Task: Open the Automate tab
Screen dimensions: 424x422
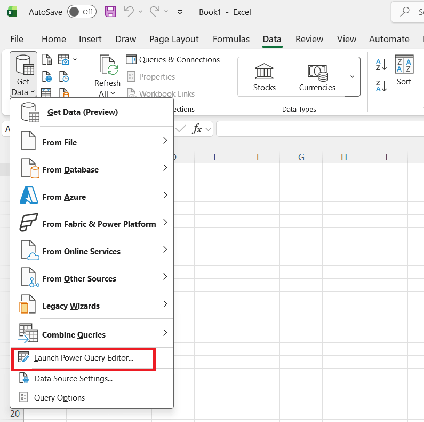Action: 389,40
